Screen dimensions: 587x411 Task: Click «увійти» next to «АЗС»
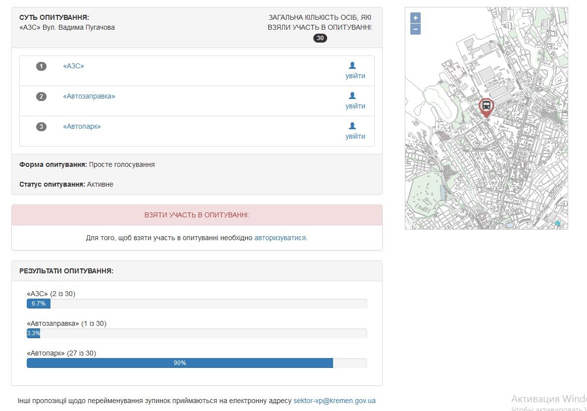point(355,76)
